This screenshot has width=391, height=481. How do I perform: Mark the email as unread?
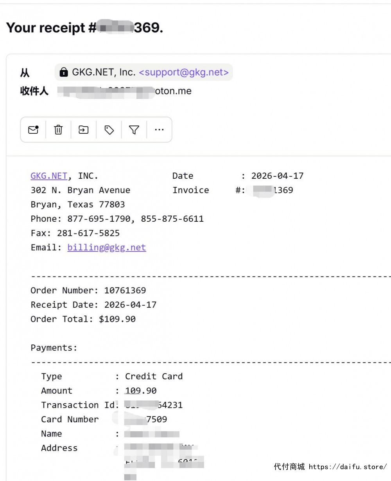coord(33,130)
